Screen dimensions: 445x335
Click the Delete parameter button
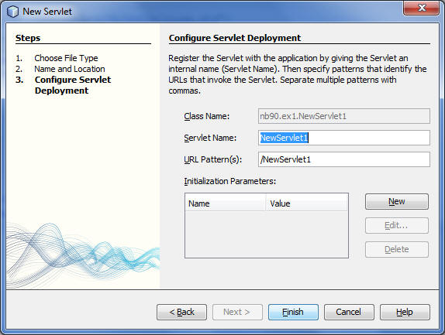click(x=397, y=249)
